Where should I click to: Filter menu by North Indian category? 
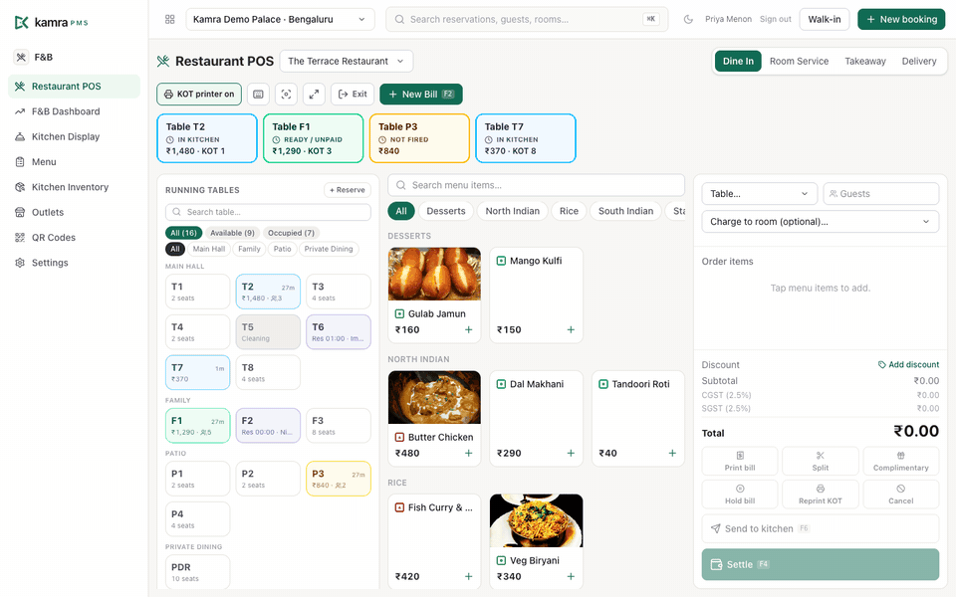coord(513,211)
